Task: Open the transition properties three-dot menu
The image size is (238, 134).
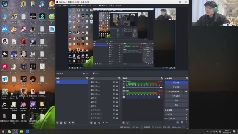Action: click(186, 122)
